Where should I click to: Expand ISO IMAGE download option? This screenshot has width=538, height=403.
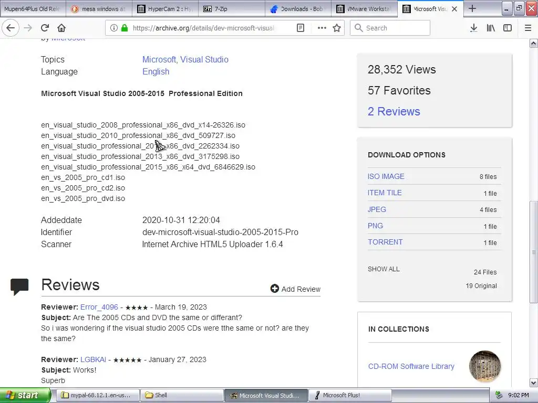click(x=386, y=176)
